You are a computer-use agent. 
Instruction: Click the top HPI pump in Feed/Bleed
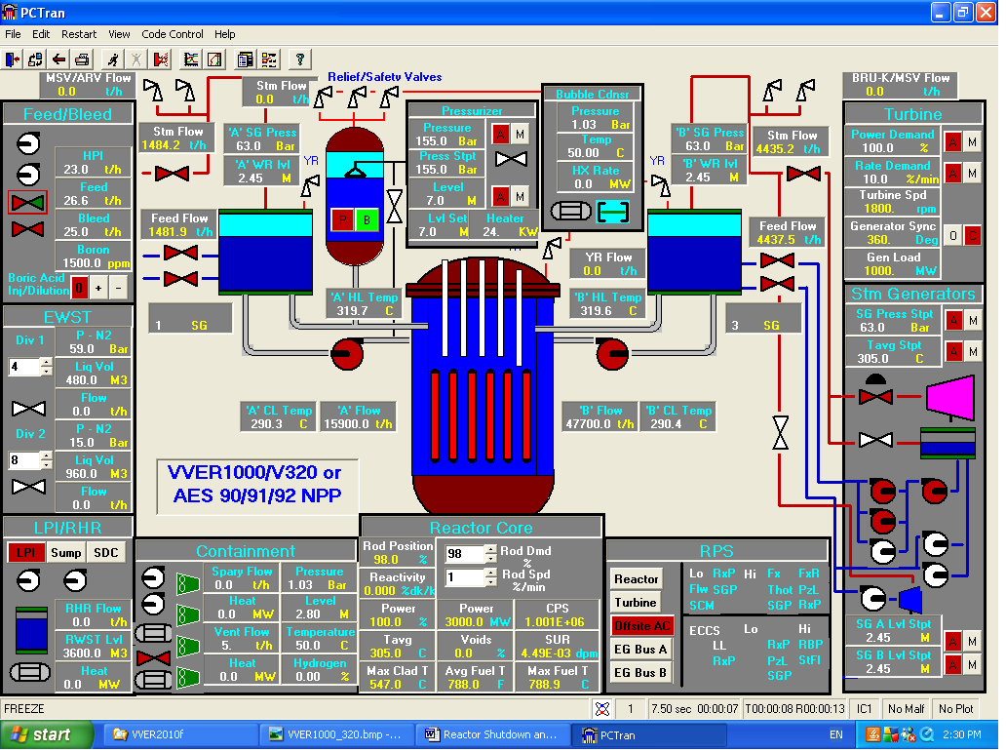coord(28,143)
